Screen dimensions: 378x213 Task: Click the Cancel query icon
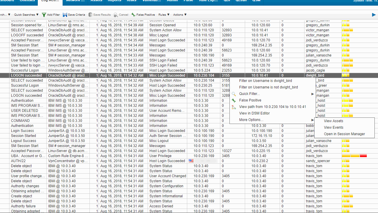coord(115,14)
